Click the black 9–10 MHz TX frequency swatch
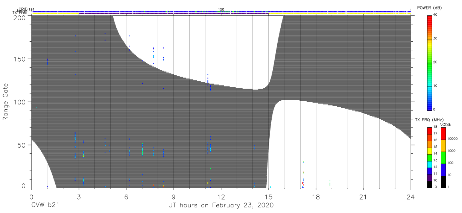 click(429, 184)
